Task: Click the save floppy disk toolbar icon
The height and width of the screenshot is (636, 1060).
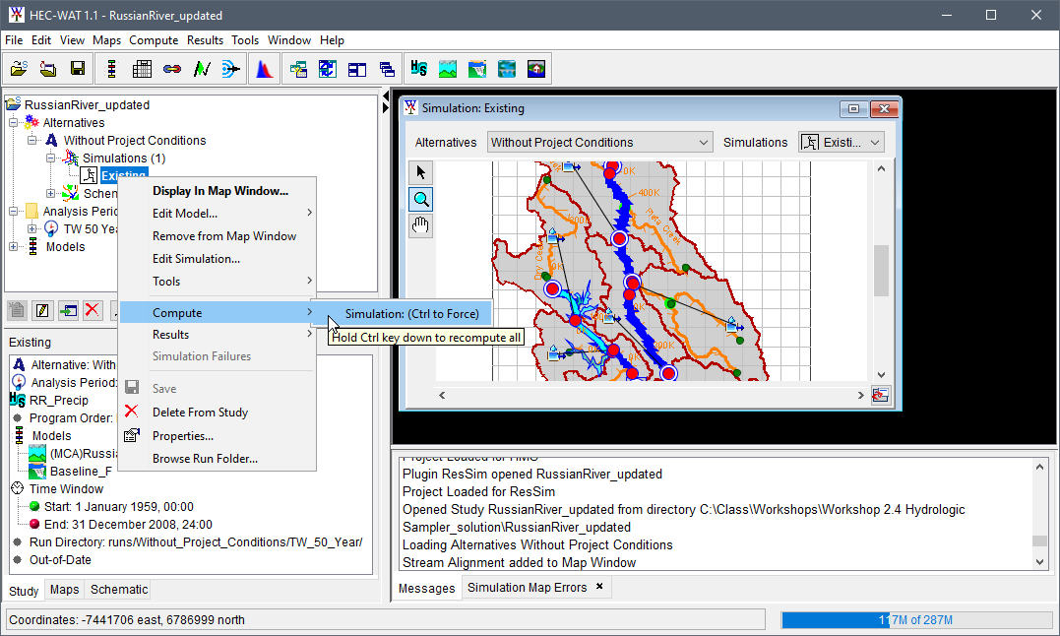Action: click(78, 69)
